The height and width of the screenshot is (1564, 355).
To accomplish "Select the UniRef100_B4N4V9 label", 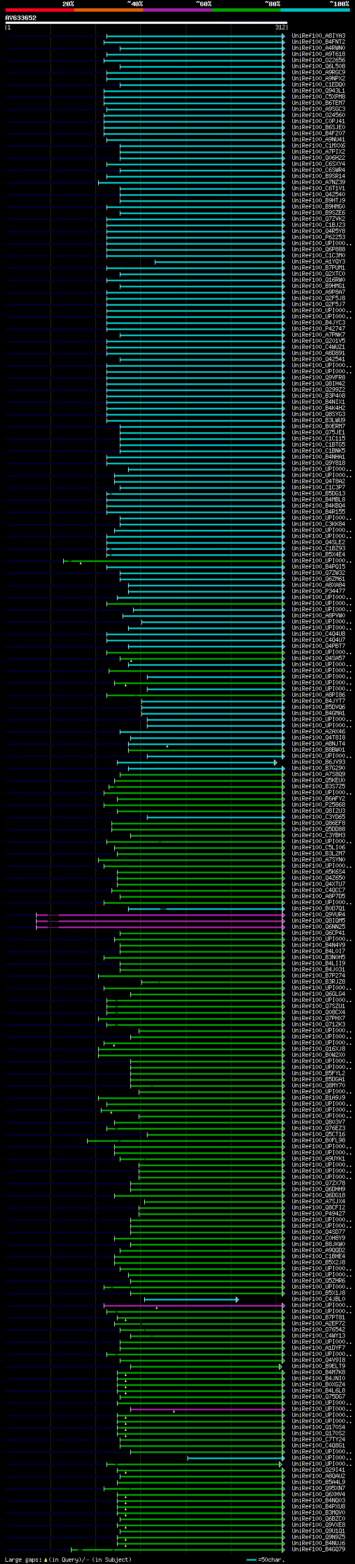I will [318, 945].
